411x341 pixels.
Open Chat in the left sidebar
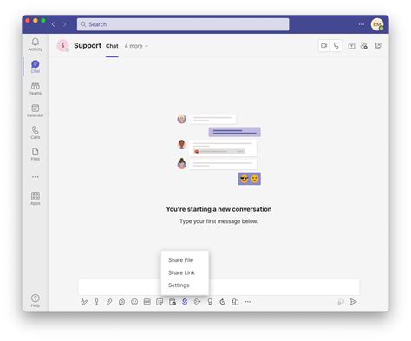[x=36, y=67]
